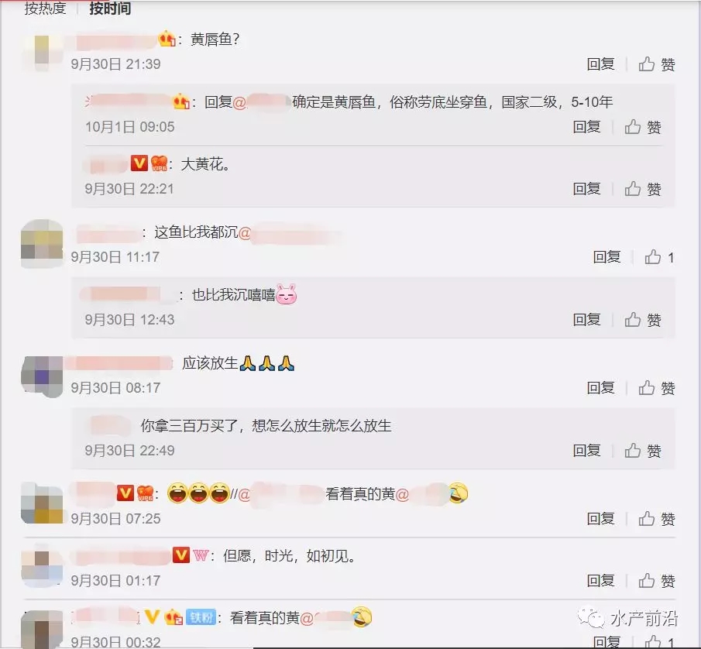Like the 应该放生 comment
This screenshot has height=649, width=701.
tap(656, 387)
